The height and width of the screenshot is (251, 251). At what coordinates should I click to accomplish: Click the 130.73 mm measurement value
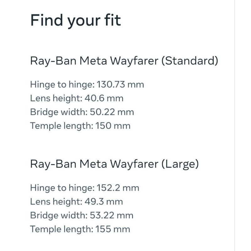120,85
